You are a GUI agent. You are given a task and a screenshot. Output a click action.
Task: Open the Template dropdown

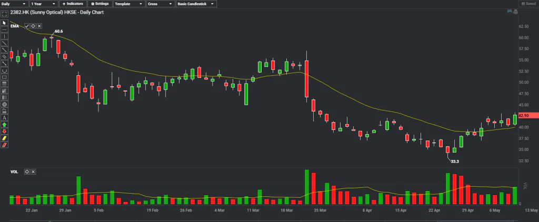(x=128, y=4)
